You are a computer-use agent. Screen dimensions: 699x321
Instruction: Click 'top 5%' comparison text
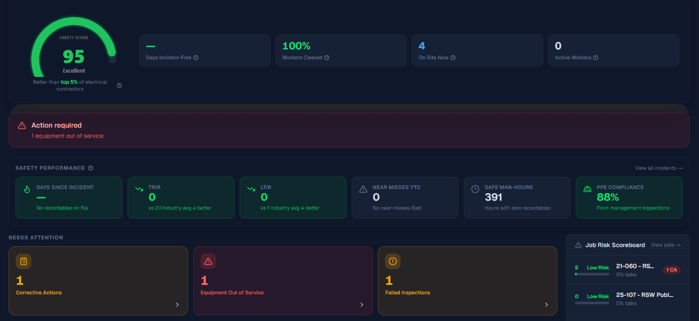tap(69, 82)
